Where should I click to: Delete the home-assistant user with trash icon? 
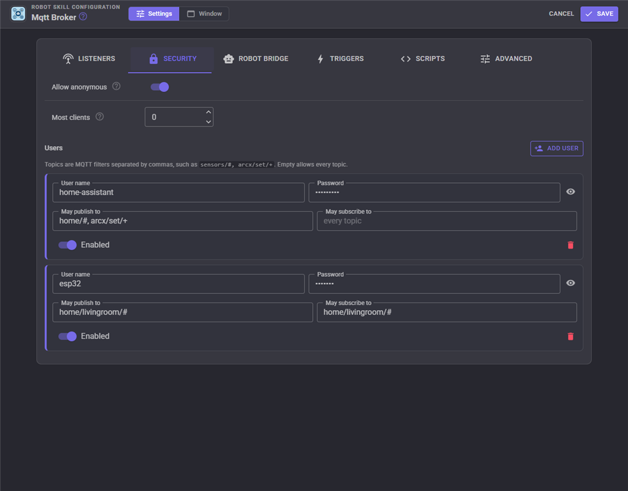click(x=570, y=245)
